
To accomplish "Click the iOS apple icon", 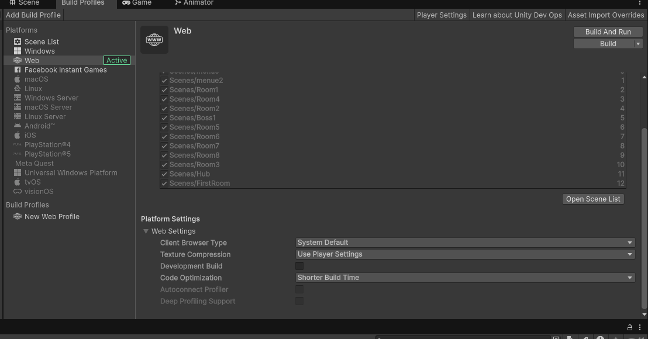I will click(18, 136).
